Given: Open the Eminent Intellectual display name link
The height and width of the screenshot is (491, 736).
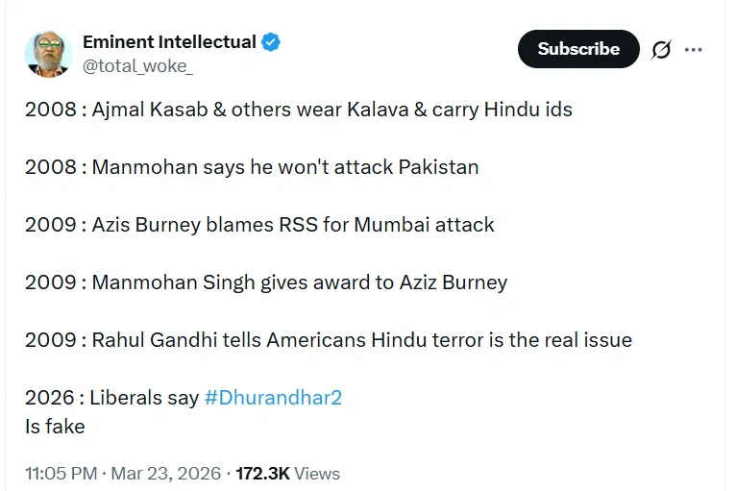Looking at the screenshot, I should tap(169, 41).
